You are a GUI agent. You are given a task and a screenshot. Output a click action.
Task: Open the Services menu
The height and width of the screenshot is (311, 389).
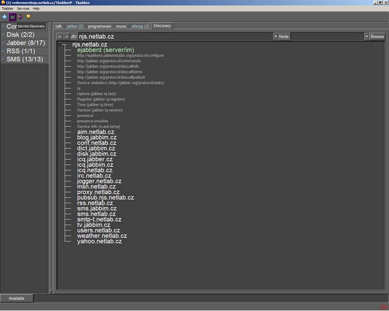point(23,9)
